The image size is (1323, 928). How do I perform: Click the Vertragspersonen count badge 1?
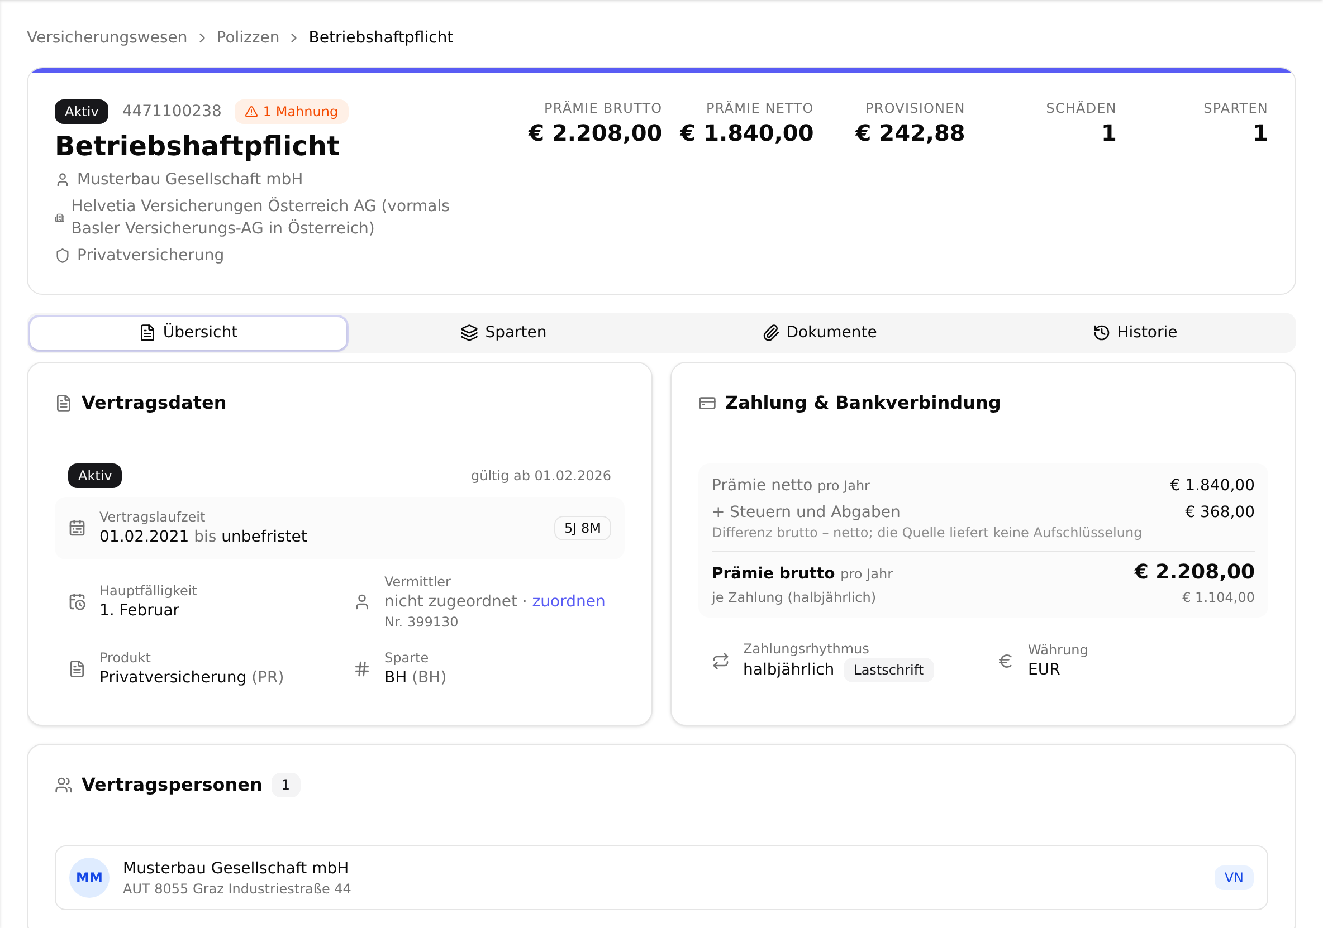(x=286, y=785)
